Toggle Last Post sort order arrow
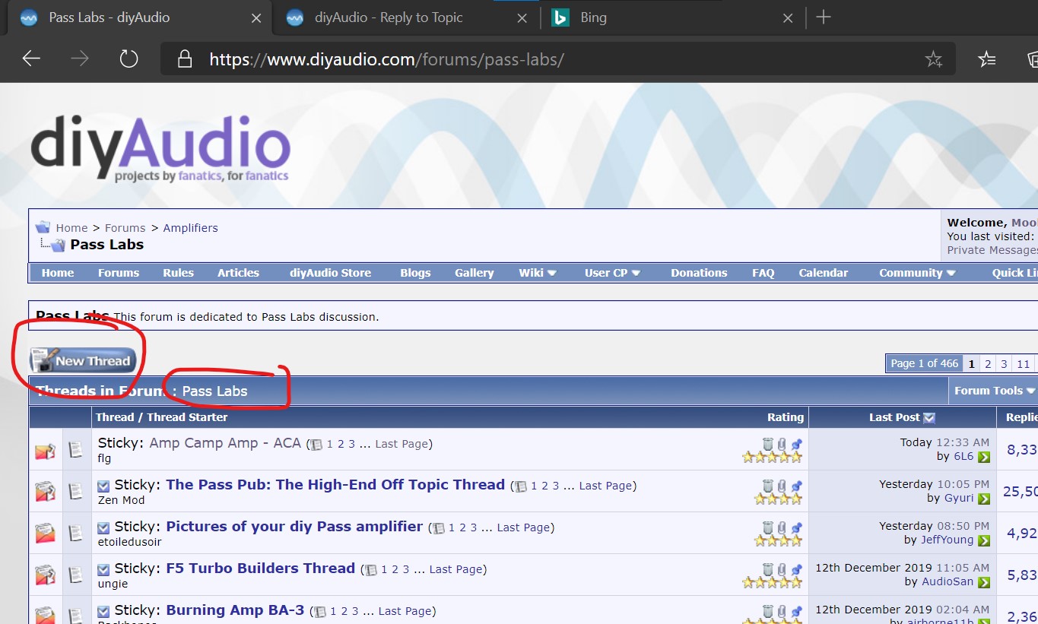The height and width of the screenshot is (624, 1038). pyautogui.click(x=929, y=417)
